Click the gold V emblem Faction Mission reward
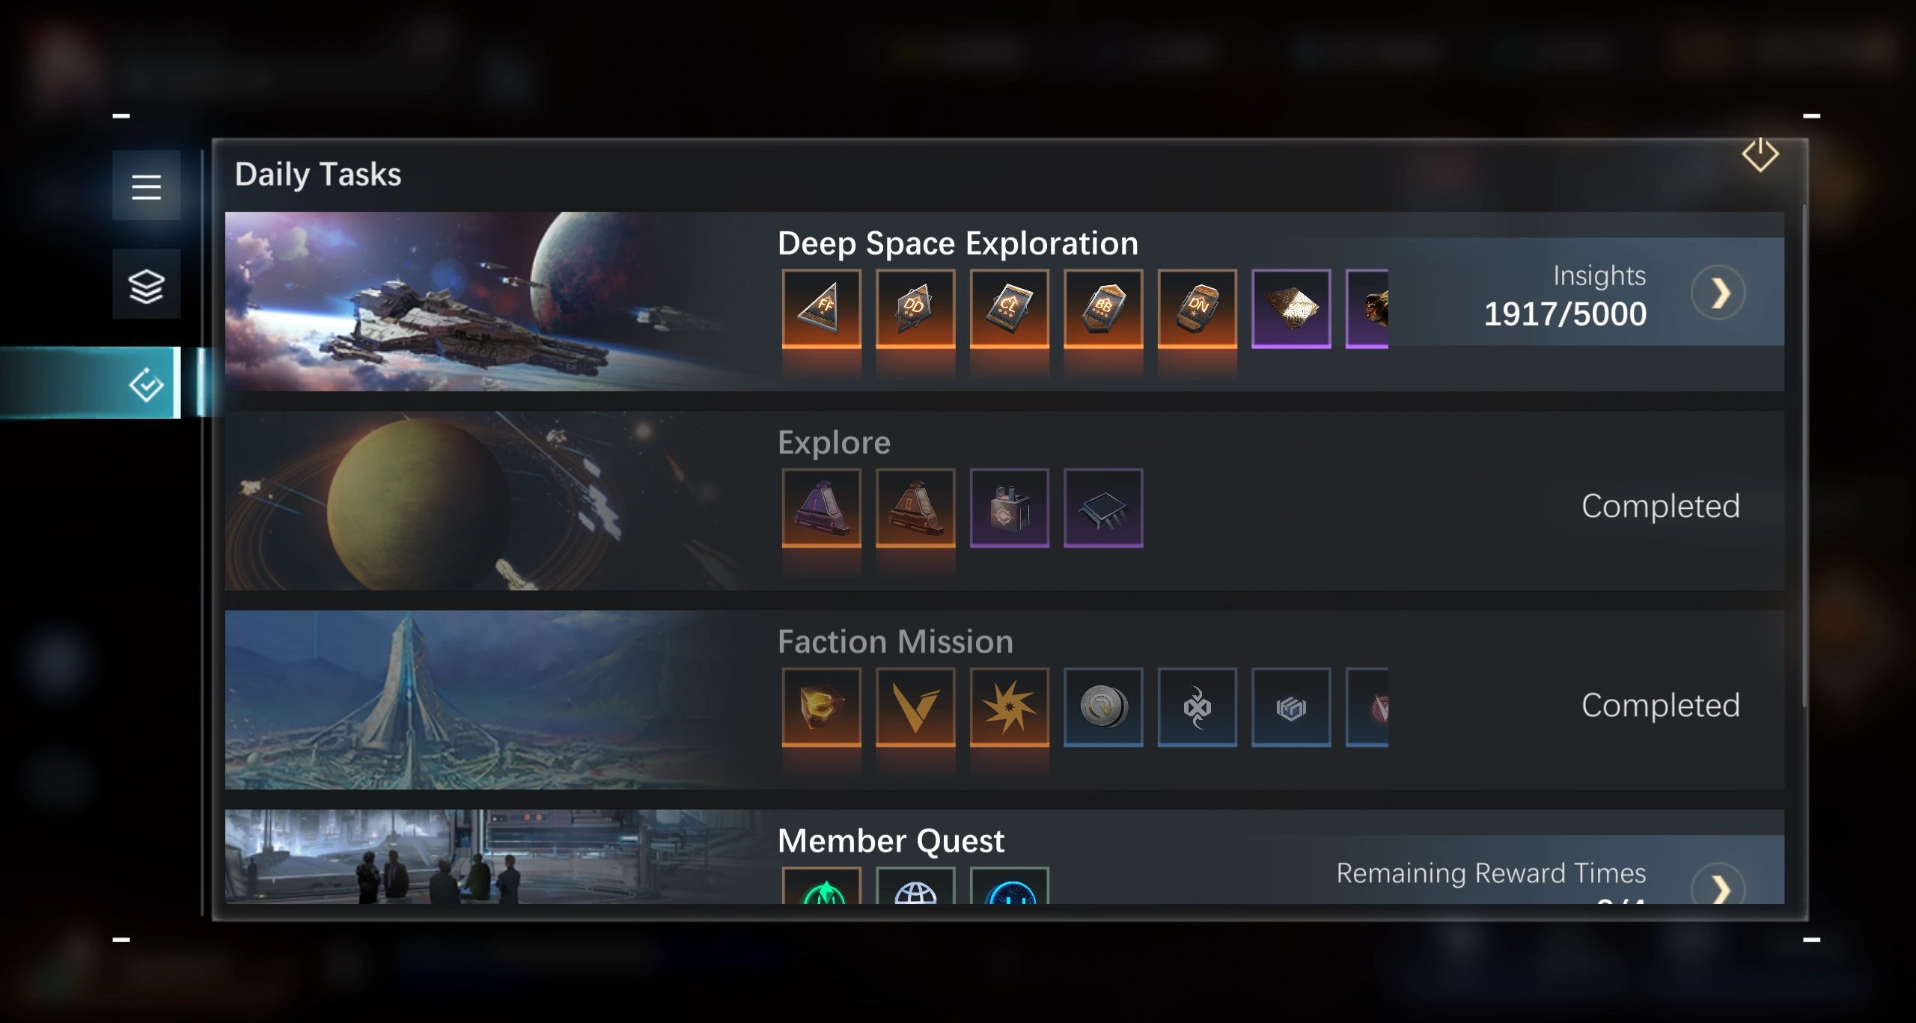The height and width of the screenshot is (1023, 1916). coord(915,707)
